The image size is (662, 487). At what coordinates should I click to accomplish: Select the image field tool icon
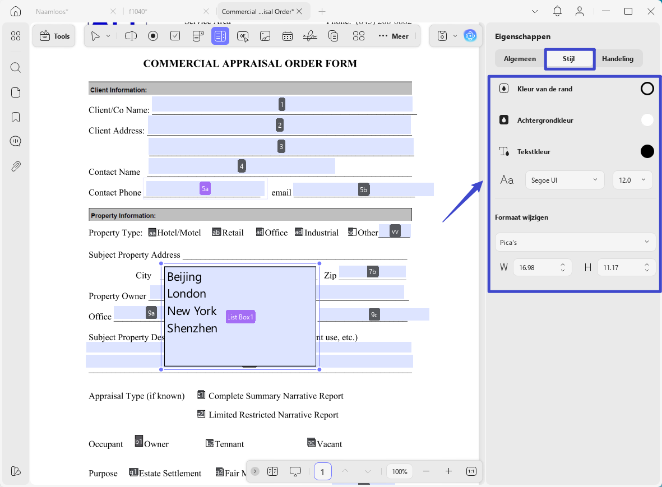click(265, 36)
